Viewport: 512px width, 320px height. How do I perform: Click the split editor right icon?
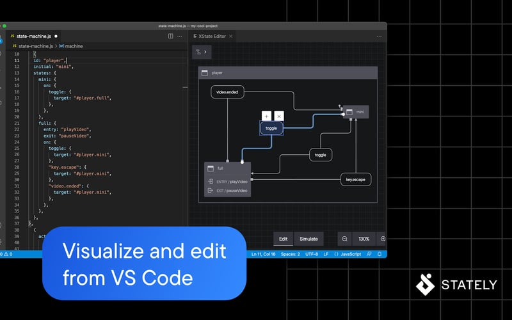click(170, 36)
